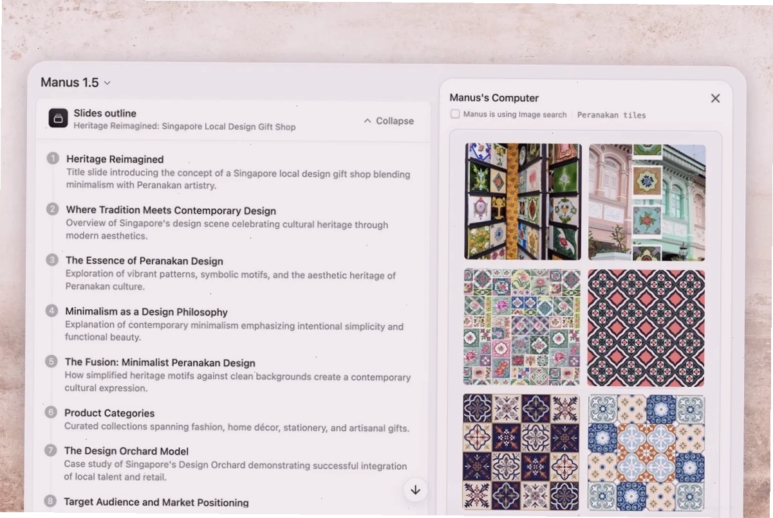The image size is (773, 518).
Task: Select step 3 number circle icon
Action: pyautogui.click(x=52, y=260)
